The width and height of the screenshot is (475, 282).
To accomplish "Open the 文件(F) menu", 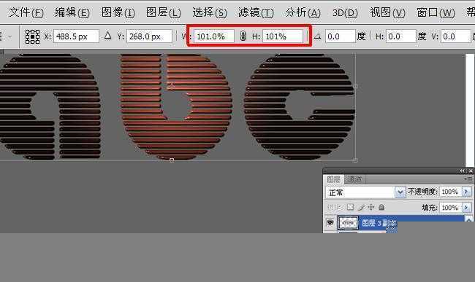I will (x=26, y=12).
